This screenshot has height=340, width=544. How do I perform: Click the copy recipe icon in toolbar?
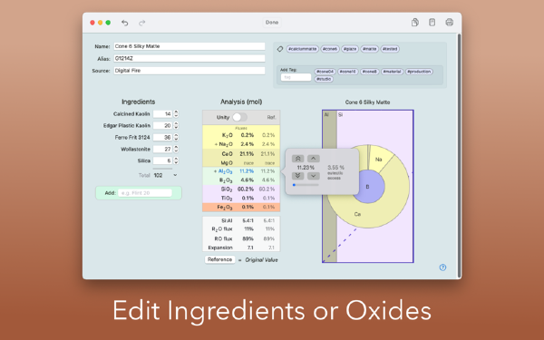(x=415, y=23)
